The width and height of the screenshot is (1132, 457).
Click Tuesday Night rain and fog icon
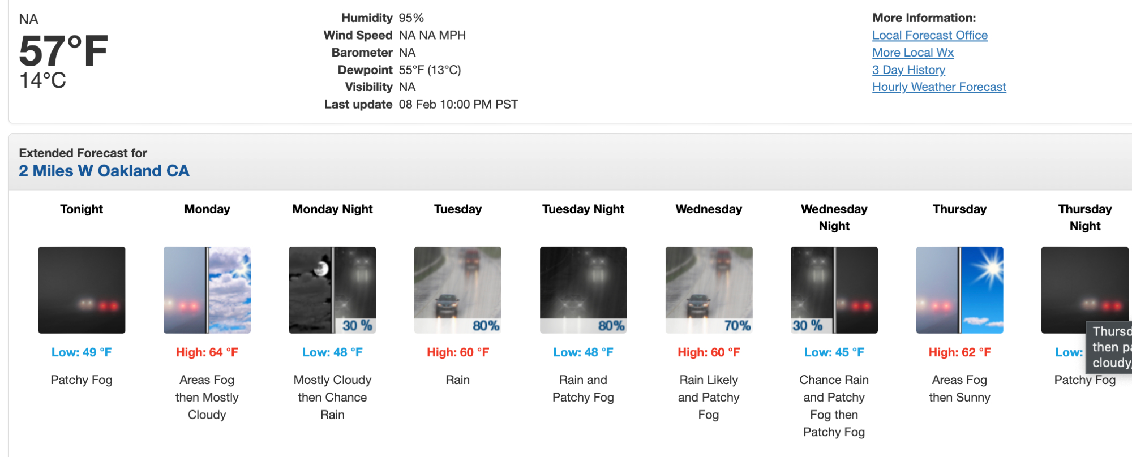(583, 290)
